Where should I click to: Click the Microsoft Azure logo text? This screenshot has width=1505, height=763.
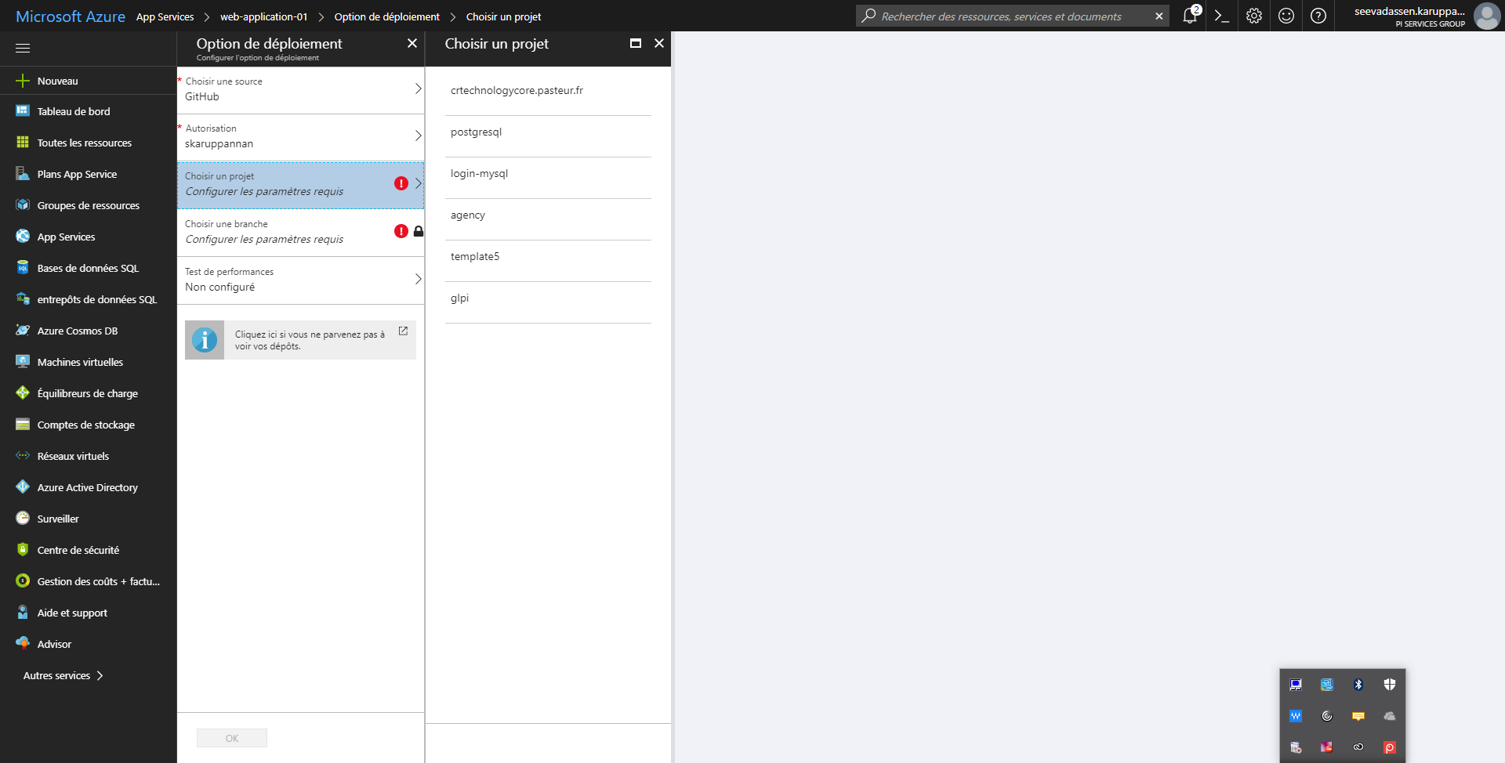click(71, 16)
